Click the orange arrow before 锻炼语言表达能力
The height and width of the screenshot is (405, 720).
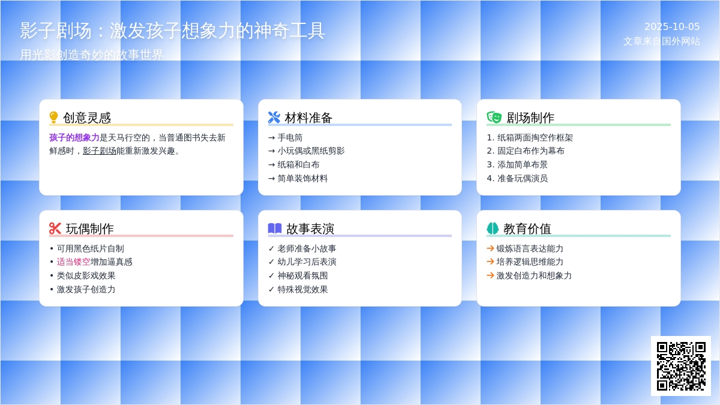pos(490,248)
